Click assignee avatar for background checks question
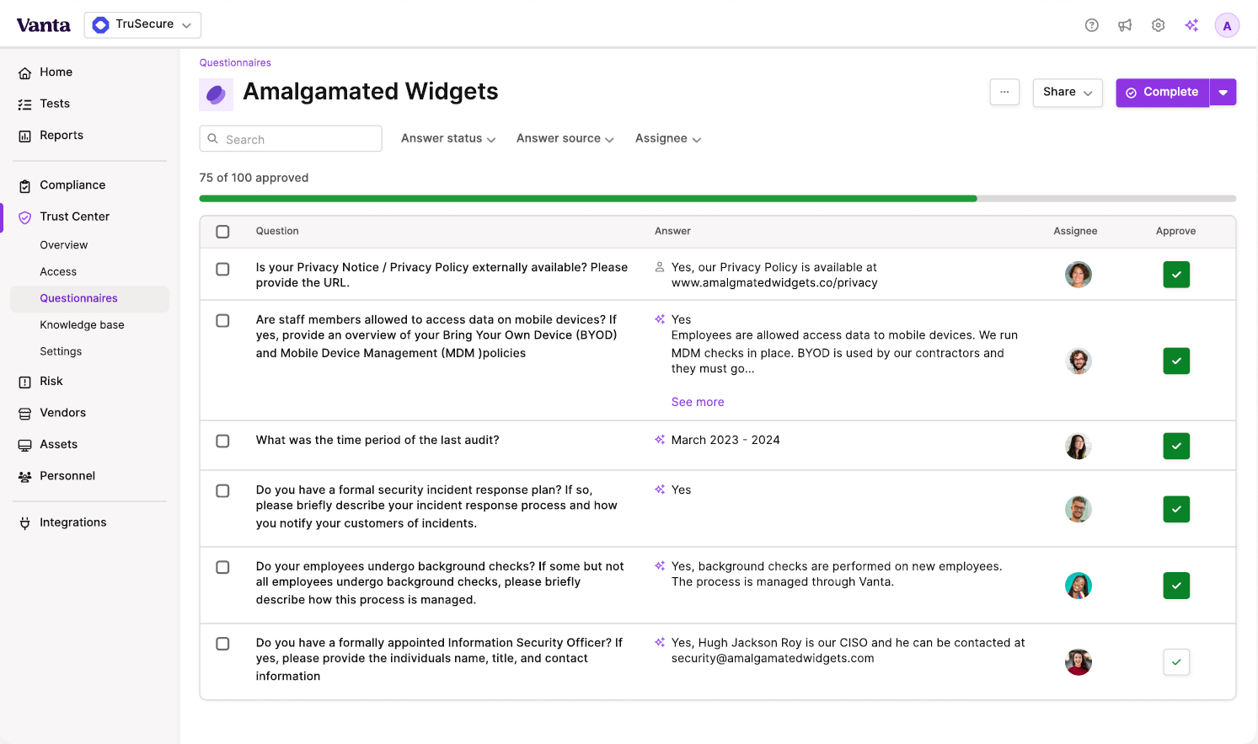The image size is (1258, 744). 1079,586
